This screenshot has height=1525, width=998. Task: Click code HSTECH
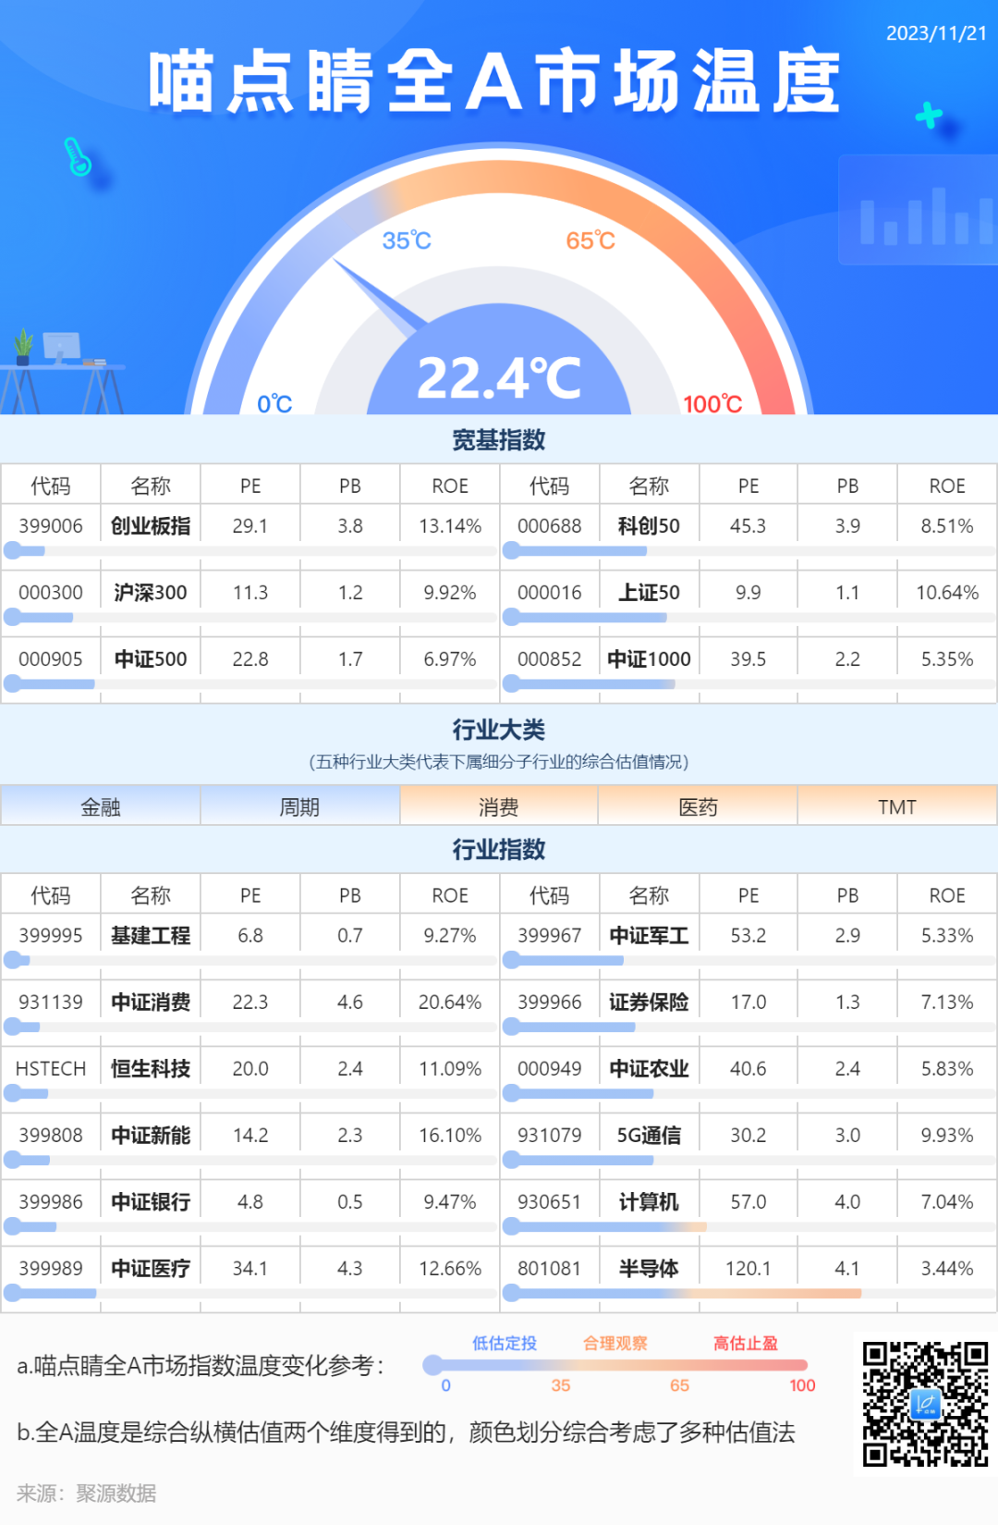pos(51,1069)
